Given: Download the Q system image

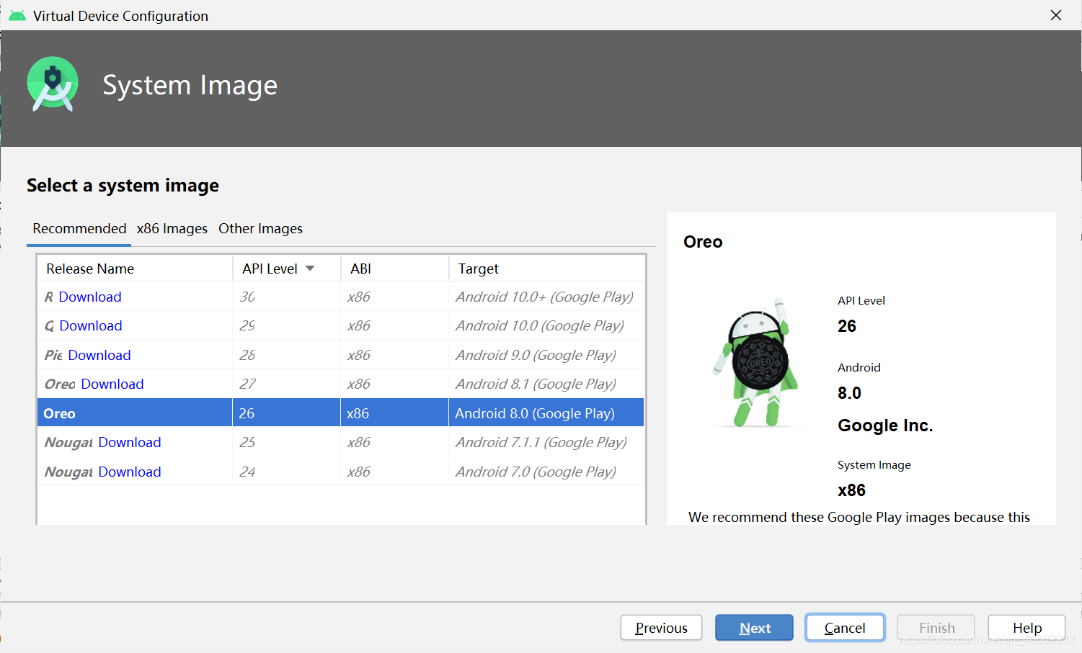Looking at the screenshot, I should coord(91,325).
